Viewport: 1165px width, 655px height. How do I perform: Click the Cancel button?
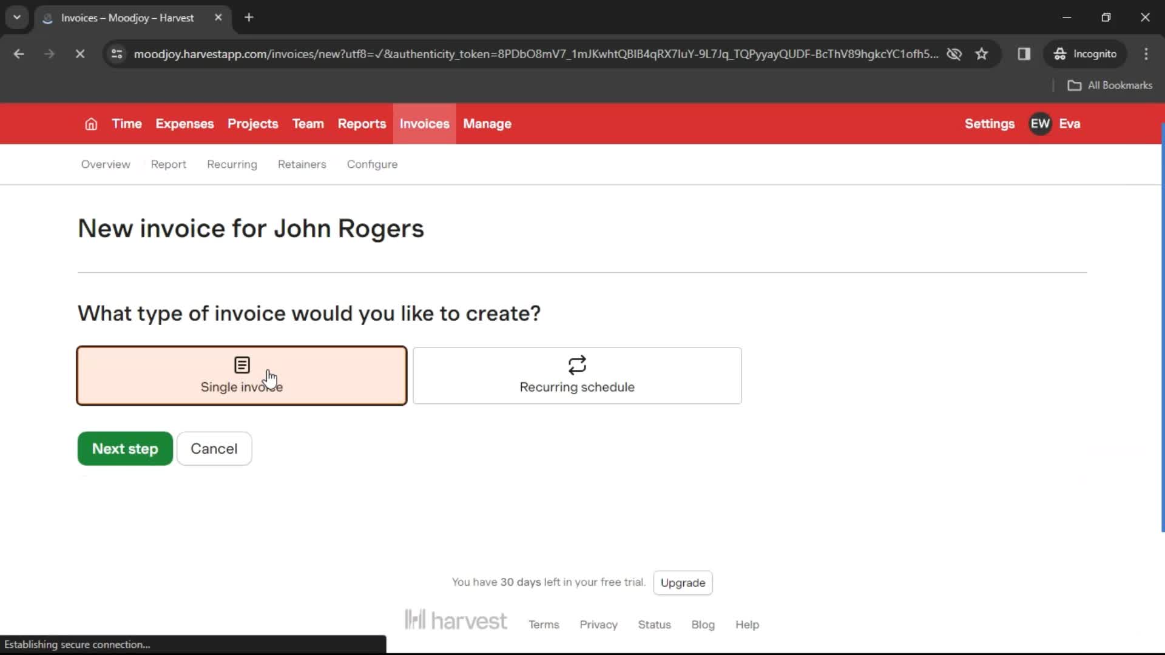point(214,448)
